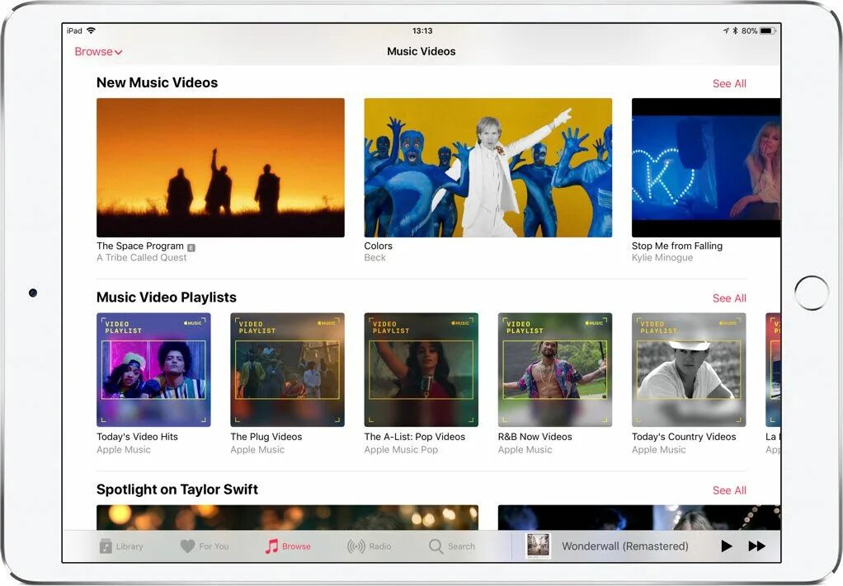This screenshot has height=586, width=843.
Task: Play Wonderwall (Remastered) with play button
Action: click(727, 546)
